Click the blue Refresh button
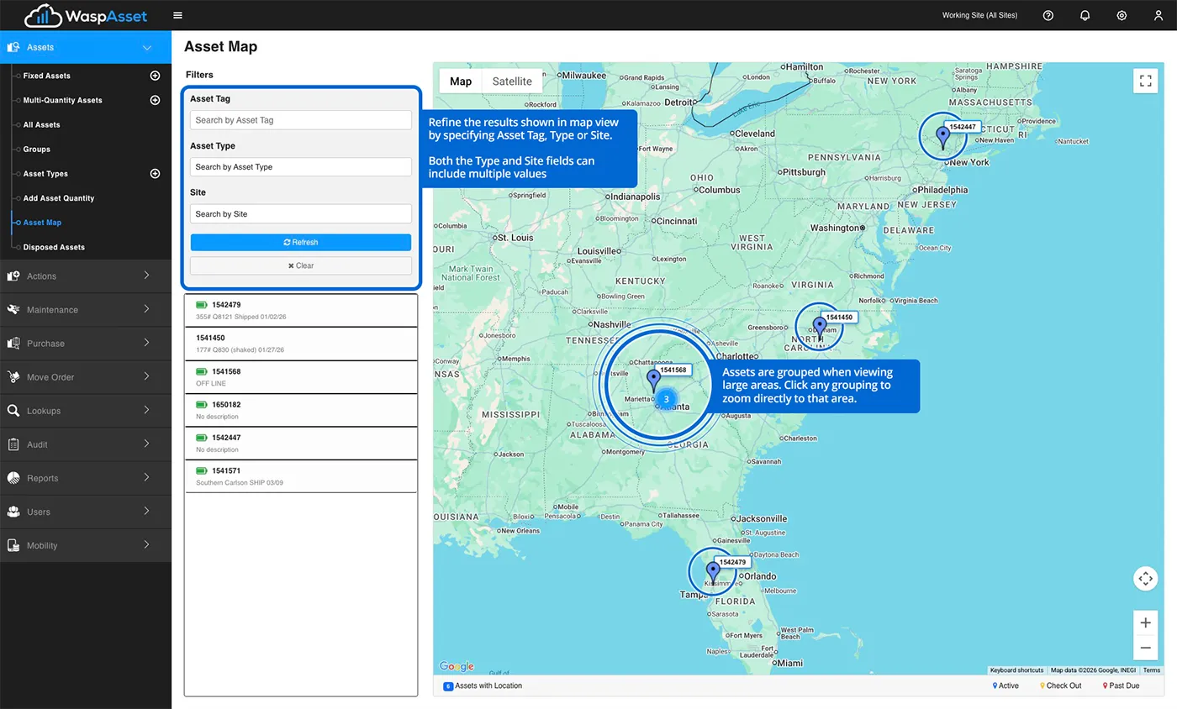This screenshot has height=709, width=1177. [x=300, y=242]
